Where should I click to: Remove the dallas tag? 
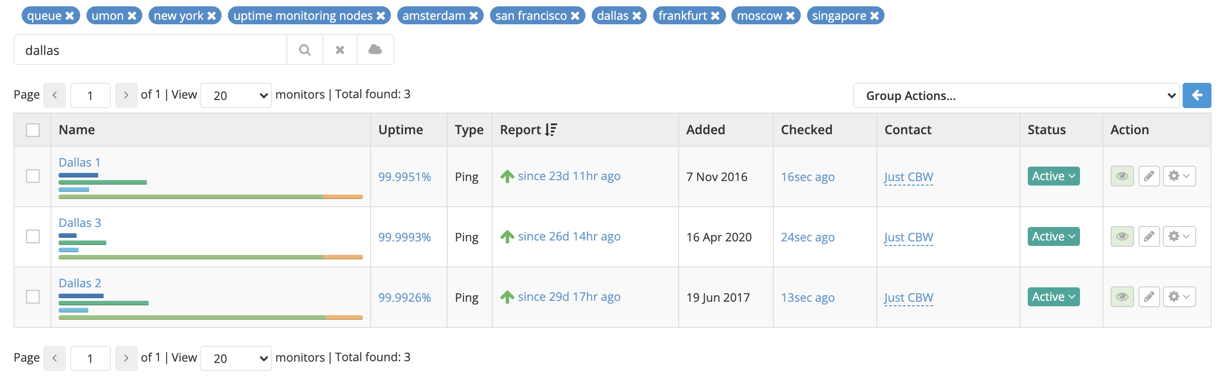[637, 16]
